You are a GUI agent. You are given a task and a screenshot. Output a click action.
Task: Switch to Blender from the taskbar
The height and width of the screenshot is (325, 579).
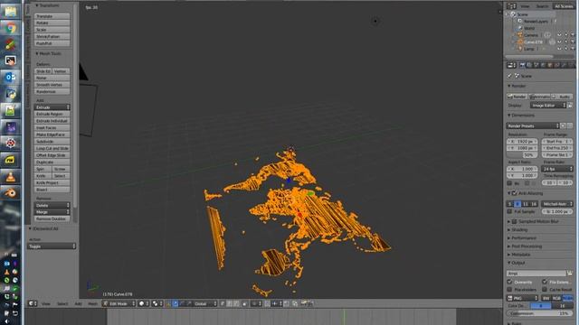point(10,193)
